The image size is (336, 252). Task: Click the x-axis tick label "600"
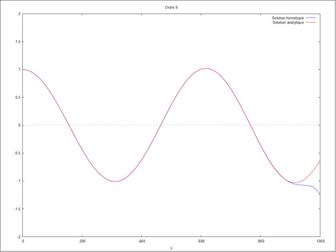[201, 241]
